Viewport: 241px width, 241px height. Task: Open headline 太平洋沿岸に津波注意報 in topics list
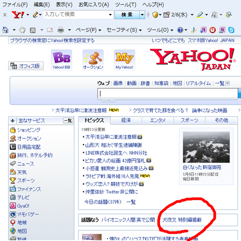coord(111,137)
